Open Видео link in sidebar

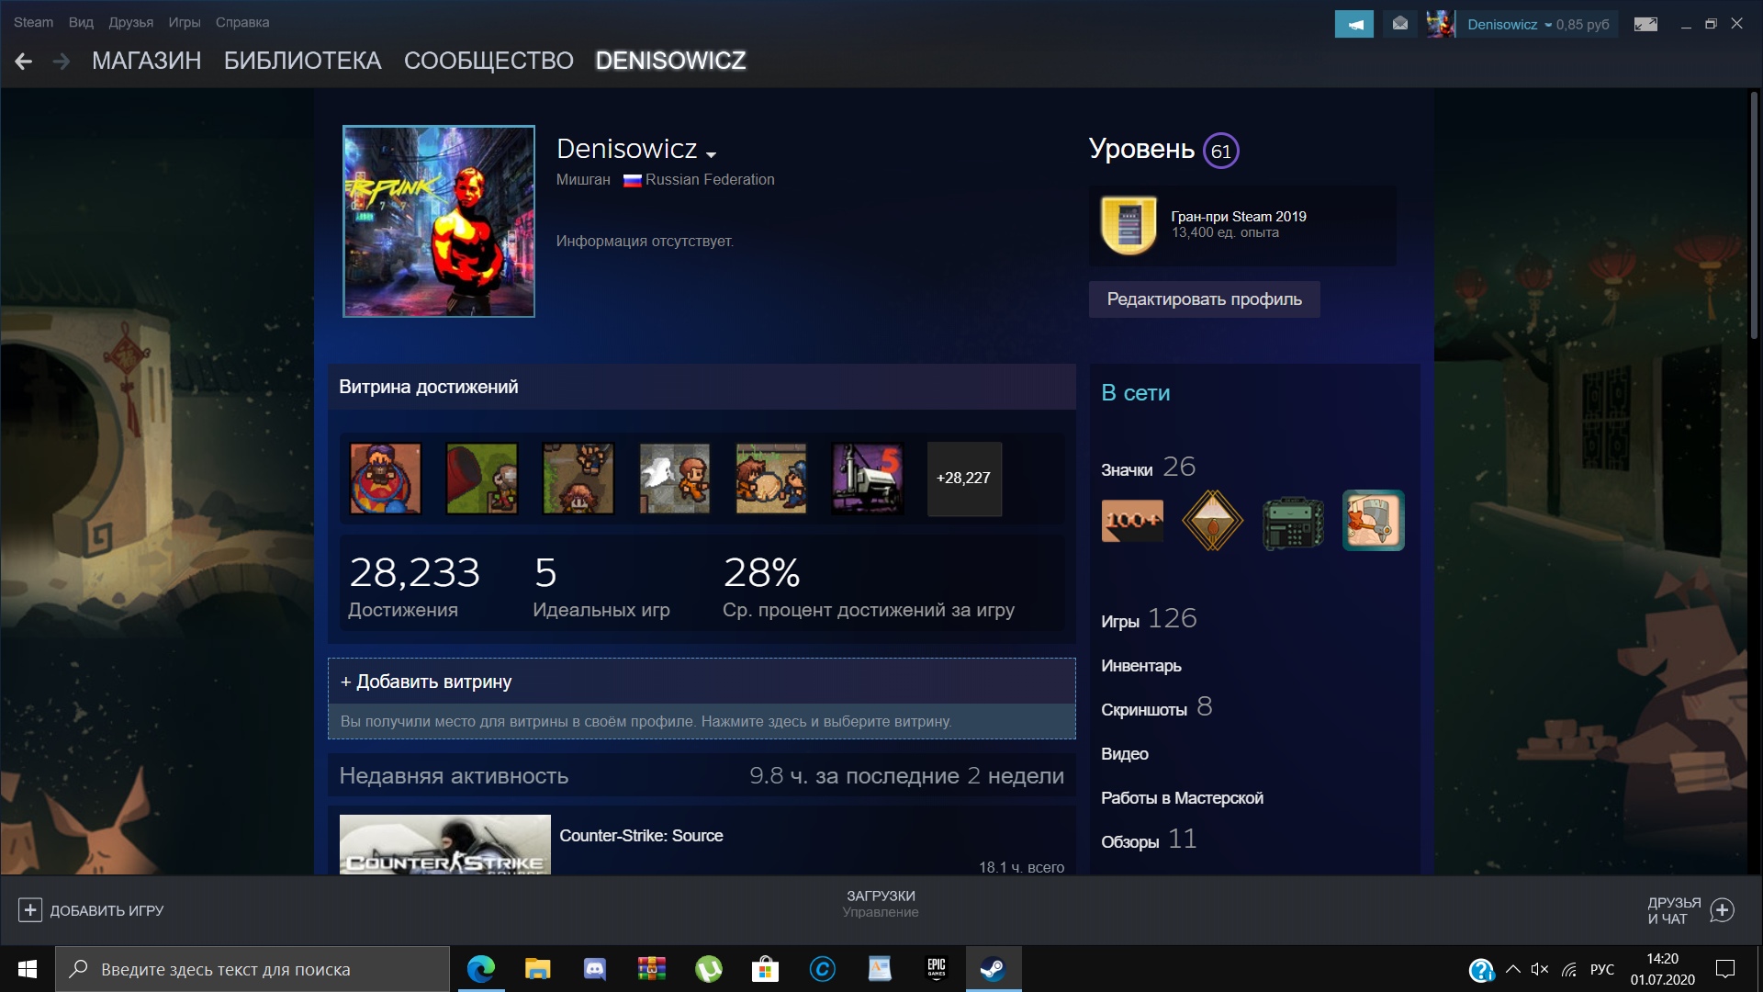1125,754
